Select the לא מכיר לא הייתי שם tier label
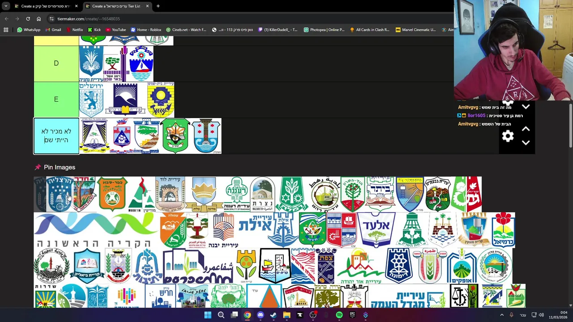The image size is (573, 322). (x=56, y=136)
